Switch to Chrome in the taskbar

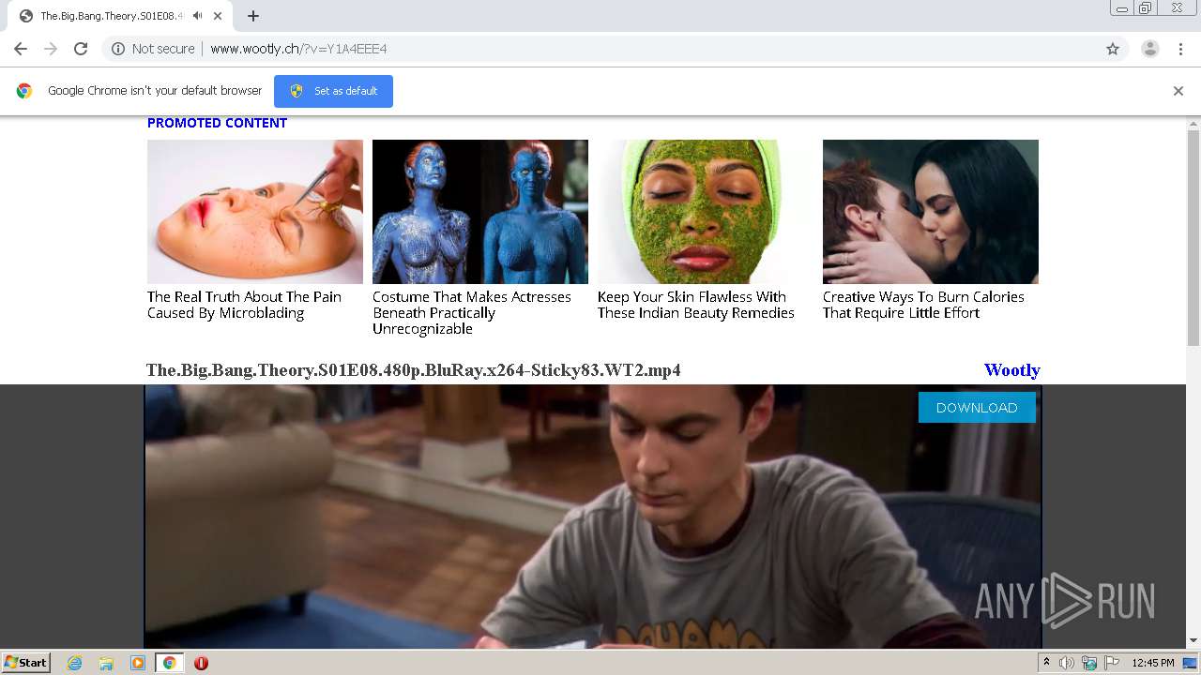coord(170,663)
